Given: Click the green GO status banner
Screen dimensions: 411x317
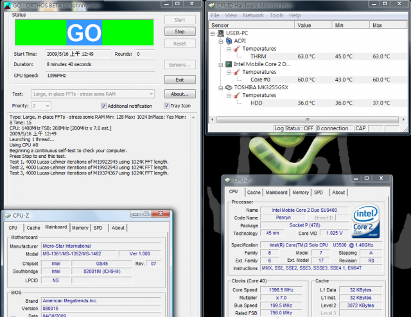Looking at the screenshot, I should click(84, 33).
